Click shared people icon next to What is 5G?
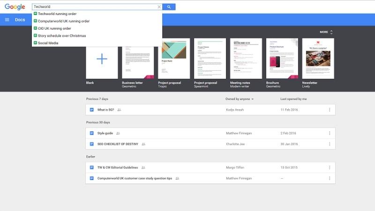The height and width of the screenshot is (211, 375). point(119,110)
